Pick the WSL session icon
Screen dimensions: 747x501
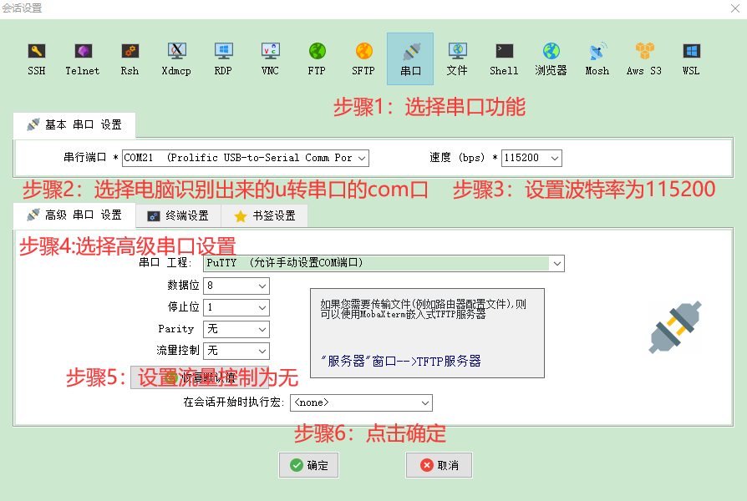691,59
